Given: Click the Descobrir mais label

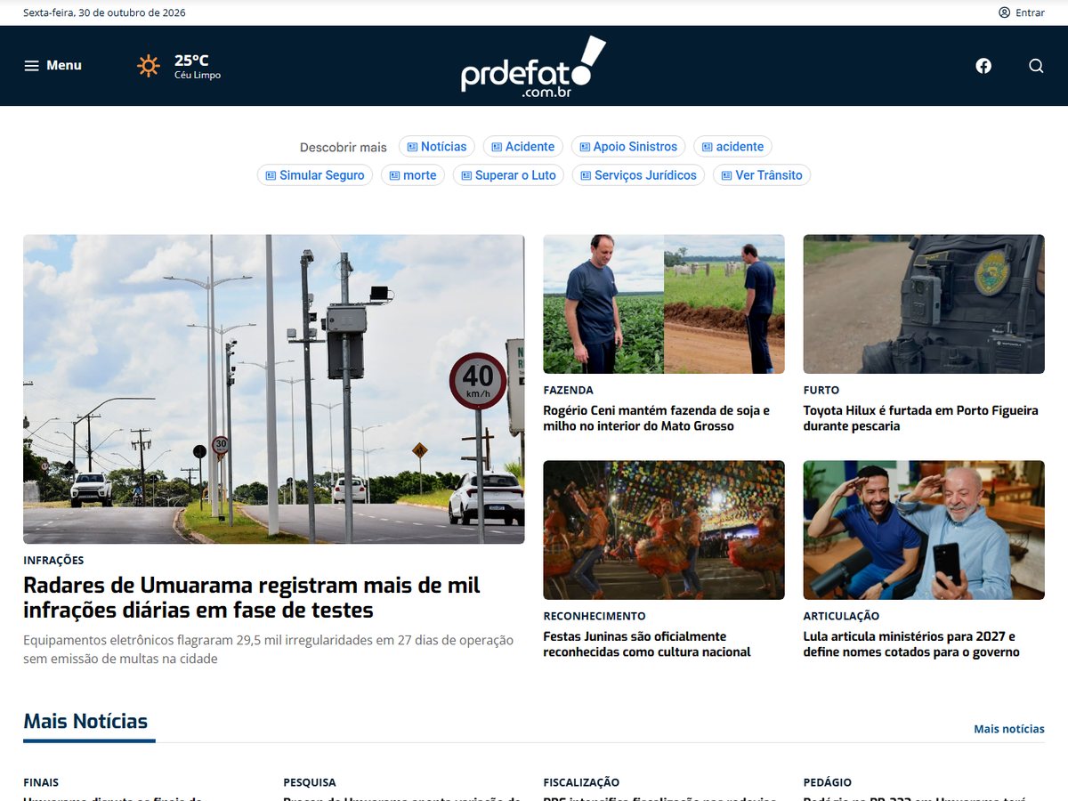Looking at the screenshot, I should tap(344, 147).
